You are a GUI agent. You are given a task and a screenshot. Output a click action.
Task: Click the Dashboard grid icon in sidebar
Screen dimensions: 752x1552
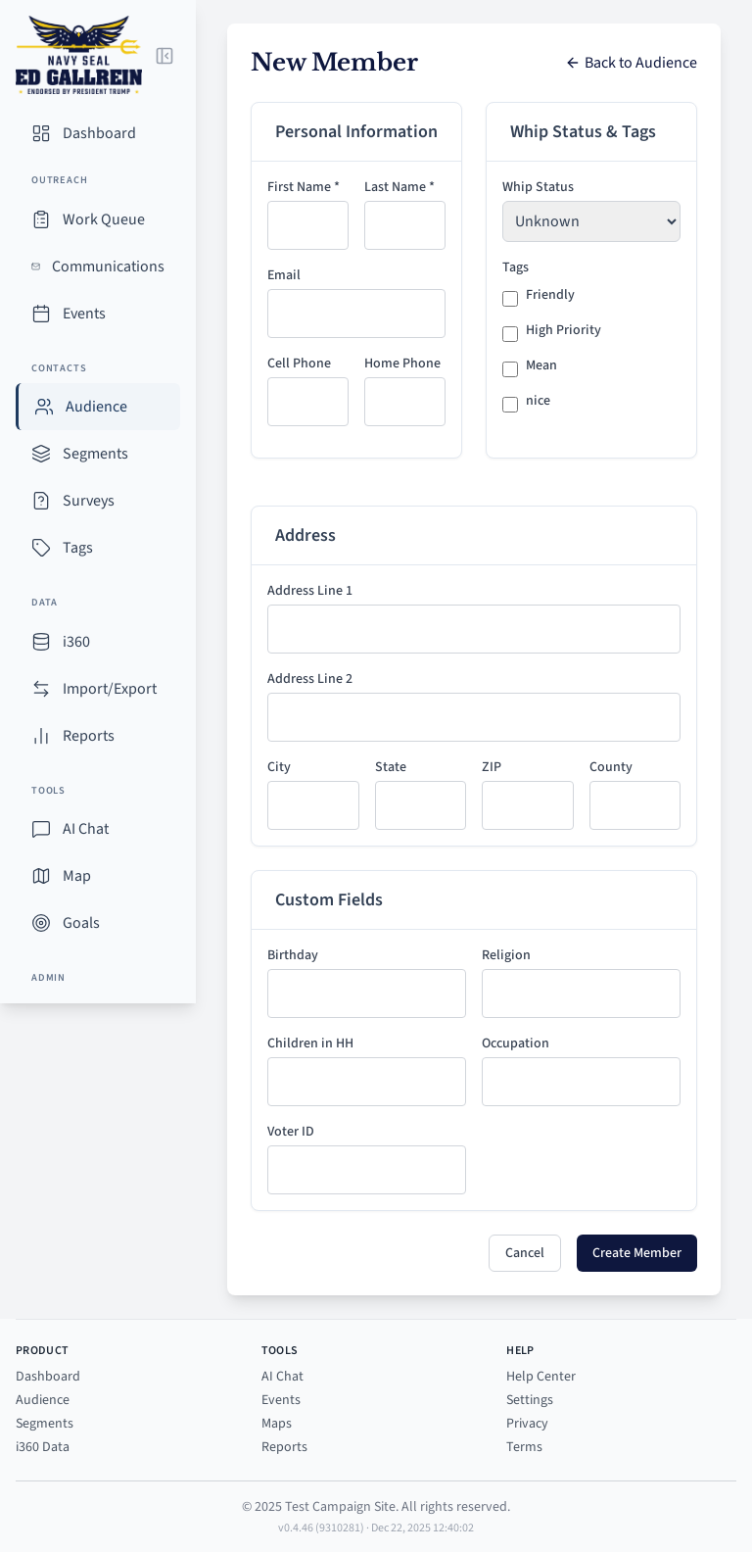click(x=41, y=133)
